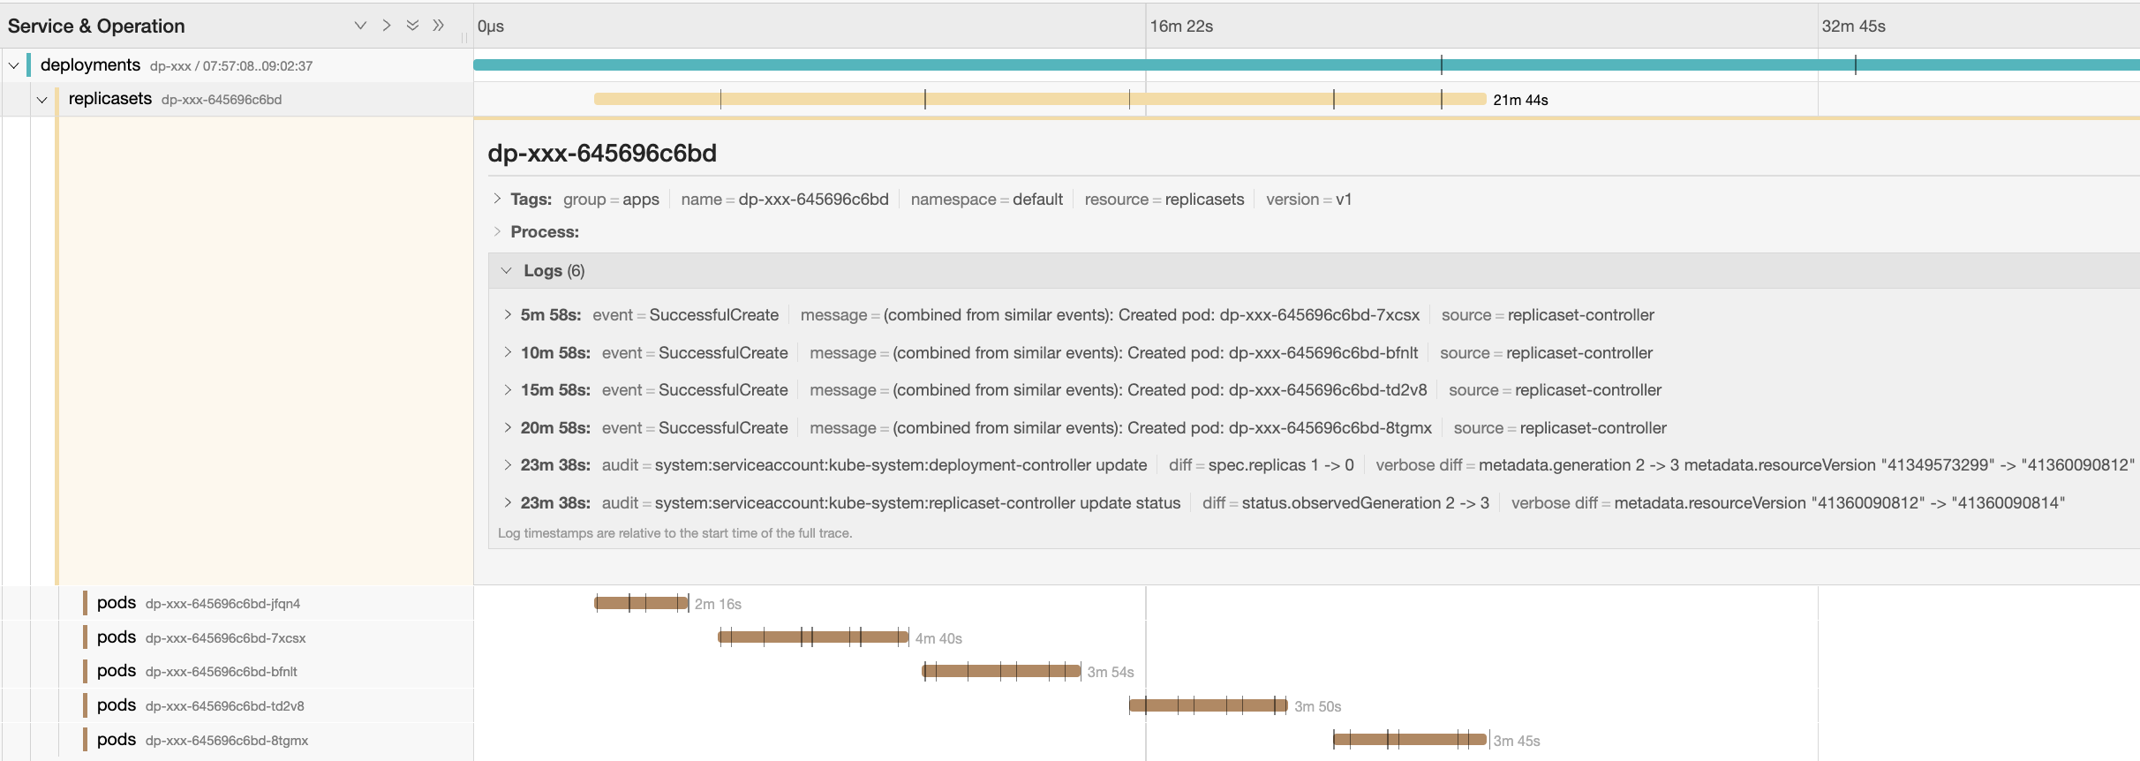Viewport: 2140px width, 761px height.
Task: Open the 20m 58s log entry for pod 8tgmx
Action: [x=508, y=428]
